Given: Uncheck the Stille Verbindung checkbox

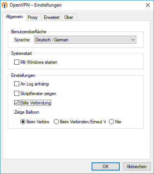Looking at the screenshot, I should pos(17,103).
